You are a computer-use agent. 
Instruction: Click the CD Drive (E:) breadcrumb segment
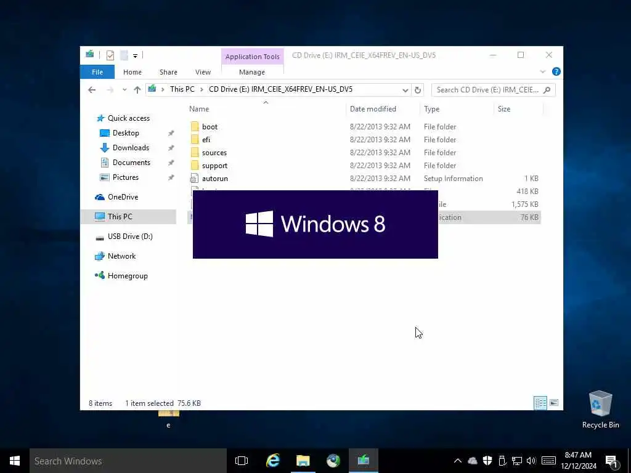pyautogui.click(x=280, y=89)
